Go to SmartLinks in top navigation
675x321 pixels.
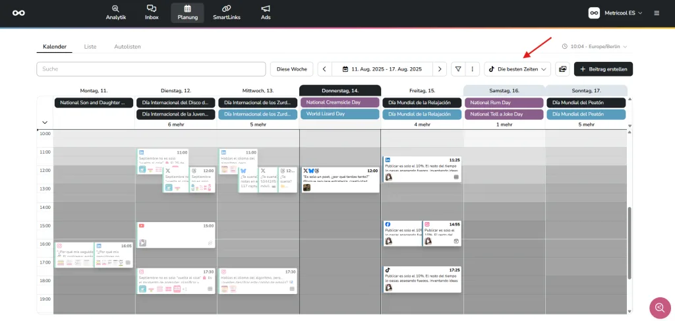tap(226, 13)
